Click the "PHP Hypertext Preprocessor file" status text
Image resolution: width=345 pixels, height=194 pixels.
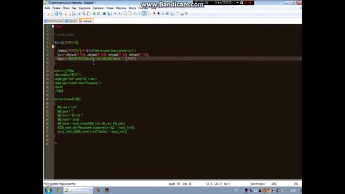point(59,184)
